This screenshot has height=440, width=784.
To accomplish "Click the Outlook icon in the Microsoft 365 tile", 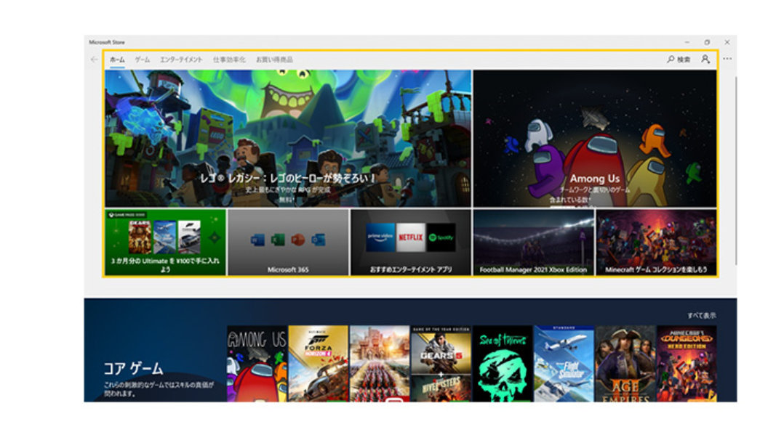I will point(319,240).
